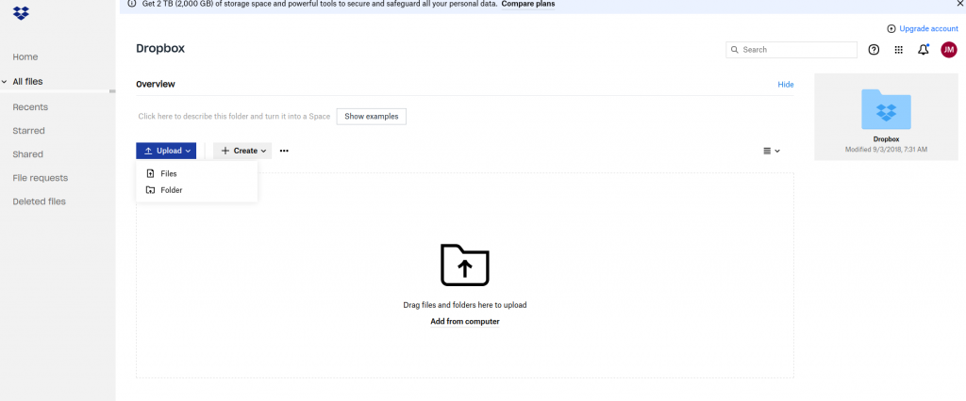Click the more options ellipsis icon
Screen dimensions: 966x401
coord(284,151)
